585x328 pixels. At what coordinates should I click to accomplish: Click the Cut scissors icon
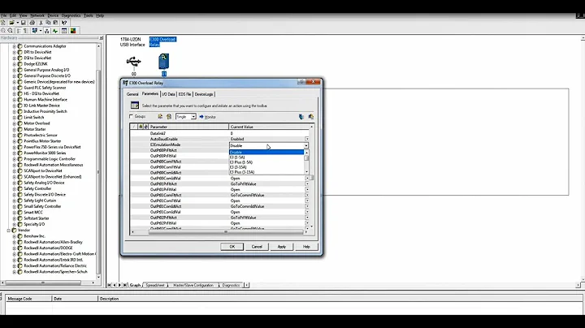coord(41,23)
